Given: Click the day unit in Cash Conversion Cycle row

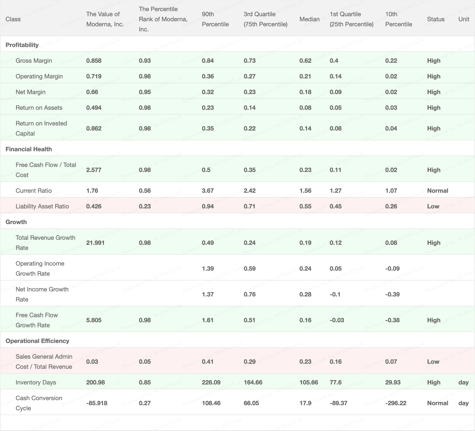Looking at the screenshot, I should 463,403.
